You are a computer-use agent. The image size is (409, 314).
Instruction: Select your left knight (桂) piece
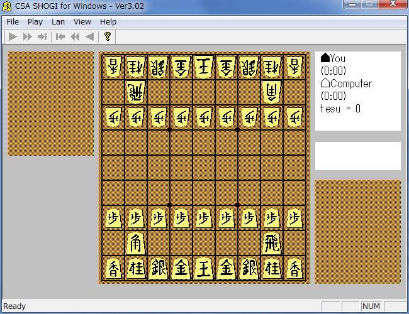pyautogui.click(x=136, y=268)
